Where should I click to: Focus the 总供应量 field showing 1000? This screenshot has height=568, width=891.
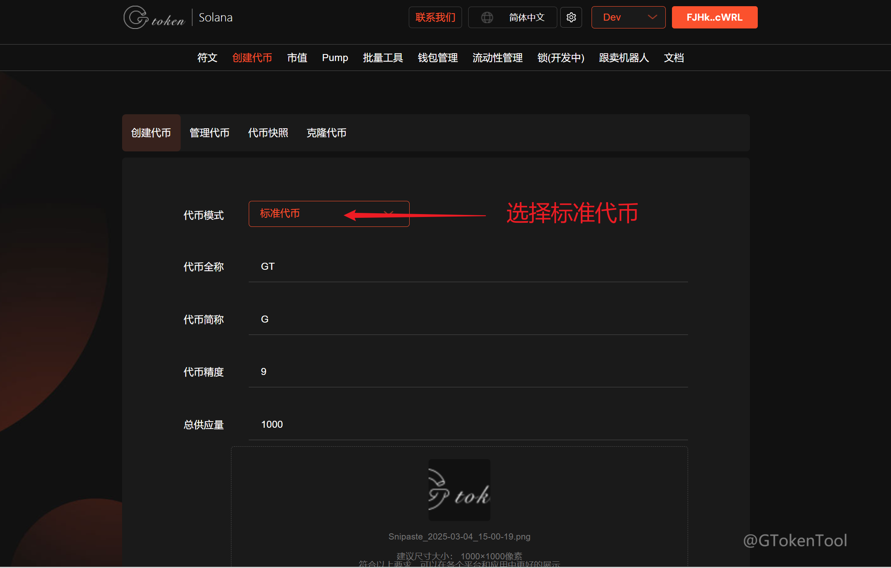[x=468, y=424]
